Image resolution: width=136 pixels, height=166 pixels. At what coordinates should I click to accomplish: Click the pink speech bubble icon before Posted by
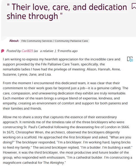(3, 51)
